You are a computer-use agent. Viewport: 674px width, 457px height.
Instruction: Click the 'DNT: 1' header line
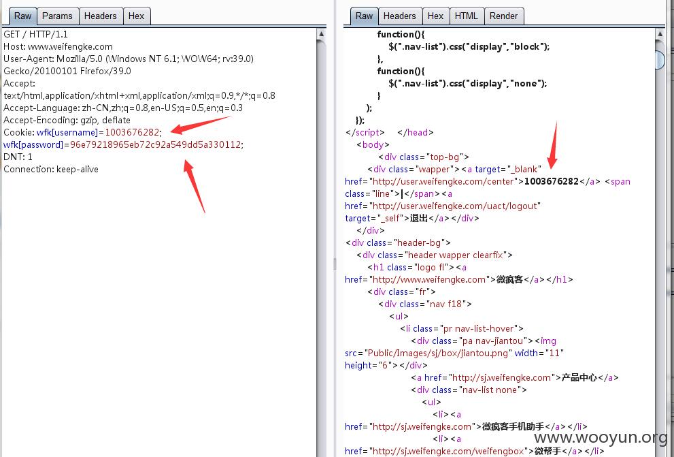[18, 157]
